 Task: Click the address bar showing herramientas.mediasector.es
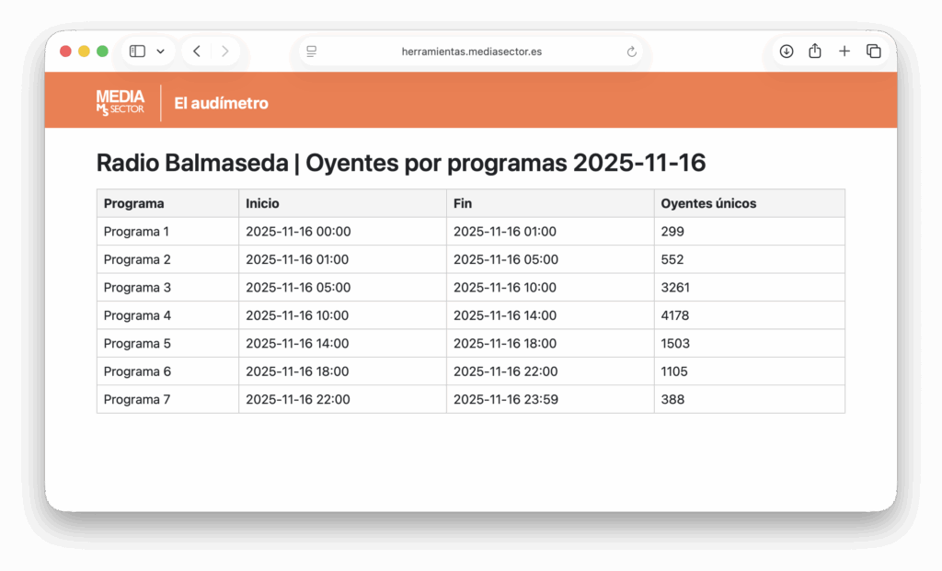(x=471, y=51)
